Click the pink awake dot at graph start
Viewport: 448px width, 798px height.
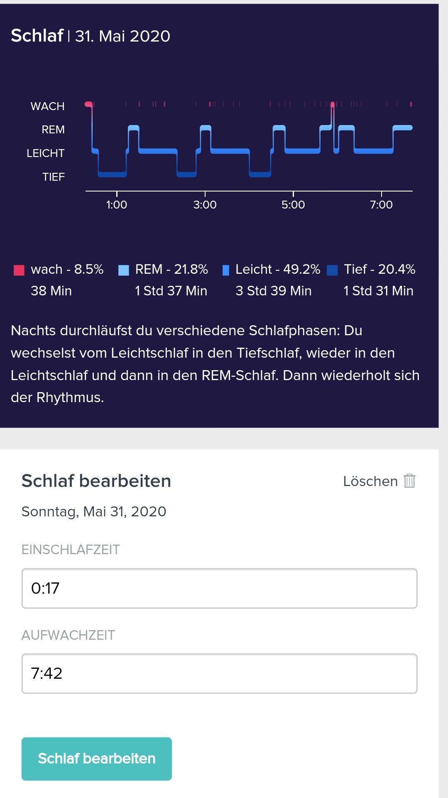point(88,104)
